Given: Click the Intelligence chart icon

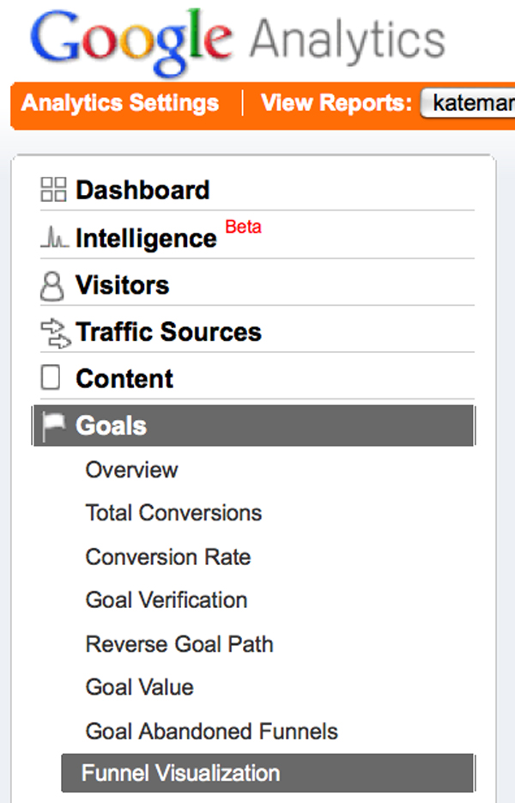Looking at the screenshot, I should click(x=53, y=239).
